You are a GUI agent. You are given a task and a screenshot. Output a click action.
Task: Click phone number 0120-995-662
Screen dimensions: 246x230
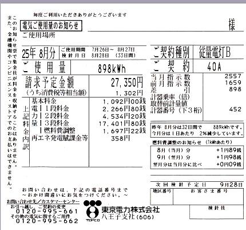tap(47, 221)
